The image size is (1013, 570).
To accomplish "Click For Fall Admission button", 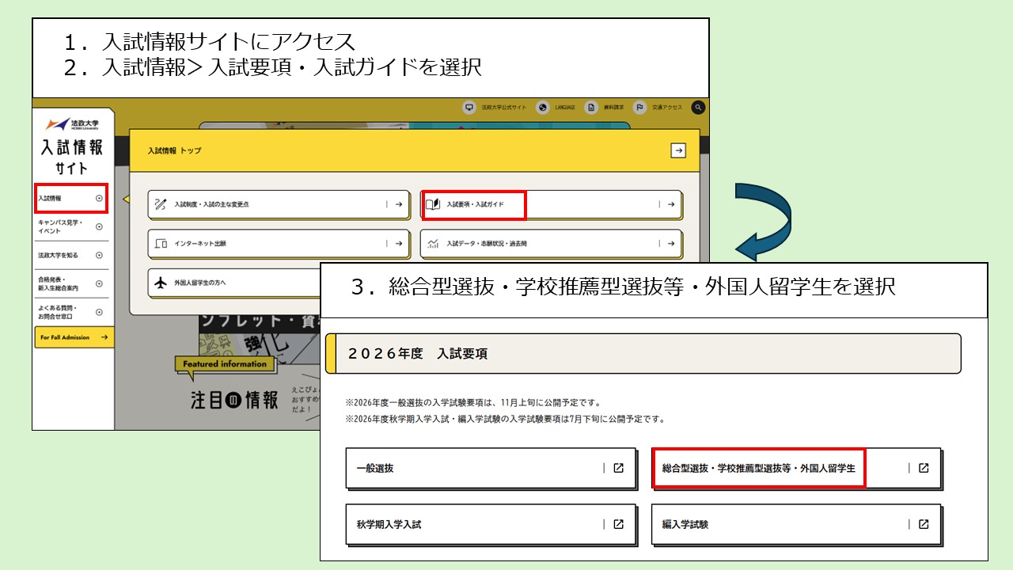I will (74, 337).
